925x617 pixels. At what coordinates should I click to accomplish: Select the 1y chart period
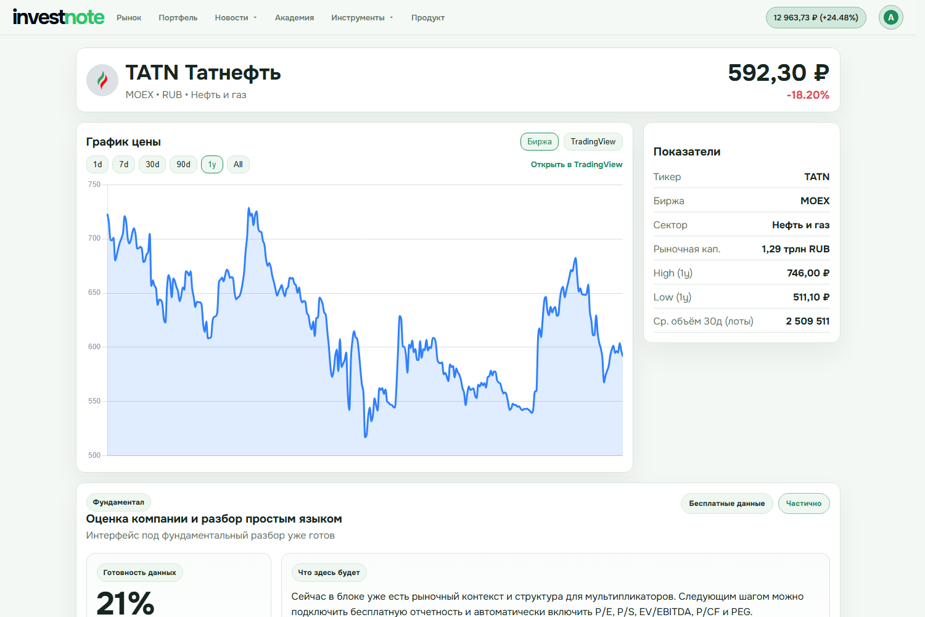point(212,165)
